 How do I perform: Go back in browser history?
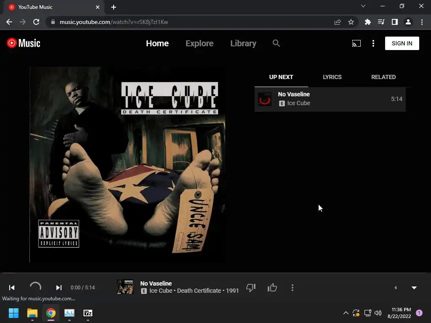tap(9, 22)
